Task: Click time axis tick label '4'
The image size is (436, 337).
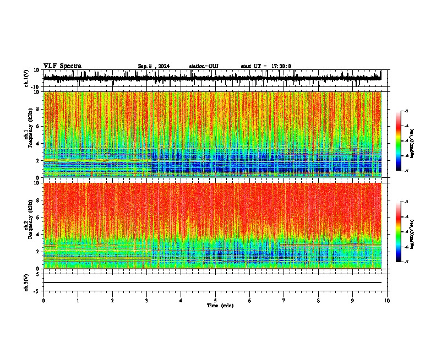Action: (x=181, y=301)
